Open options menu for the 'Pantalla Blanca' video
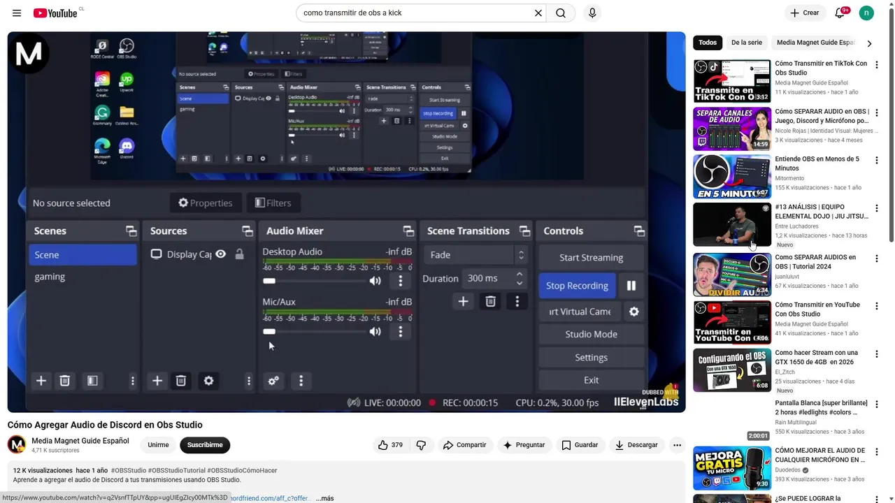 pos(876,404)
